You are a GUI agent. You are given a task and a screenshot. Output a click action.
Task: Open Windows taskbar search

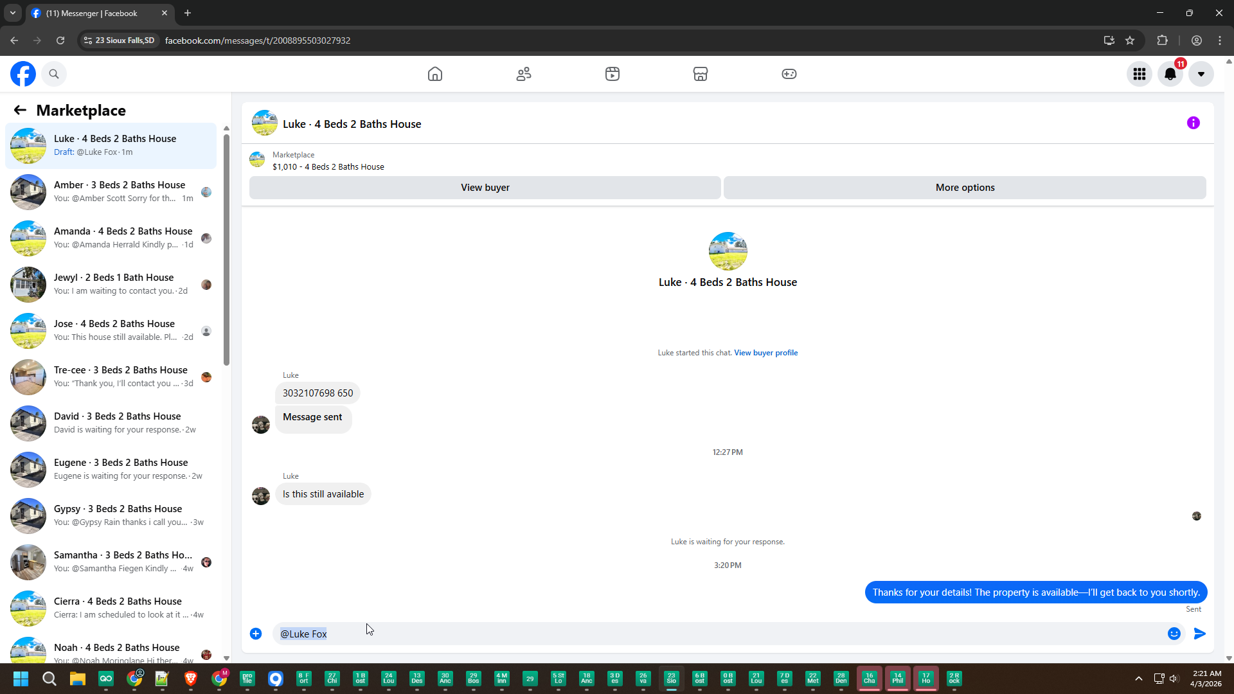49,679
